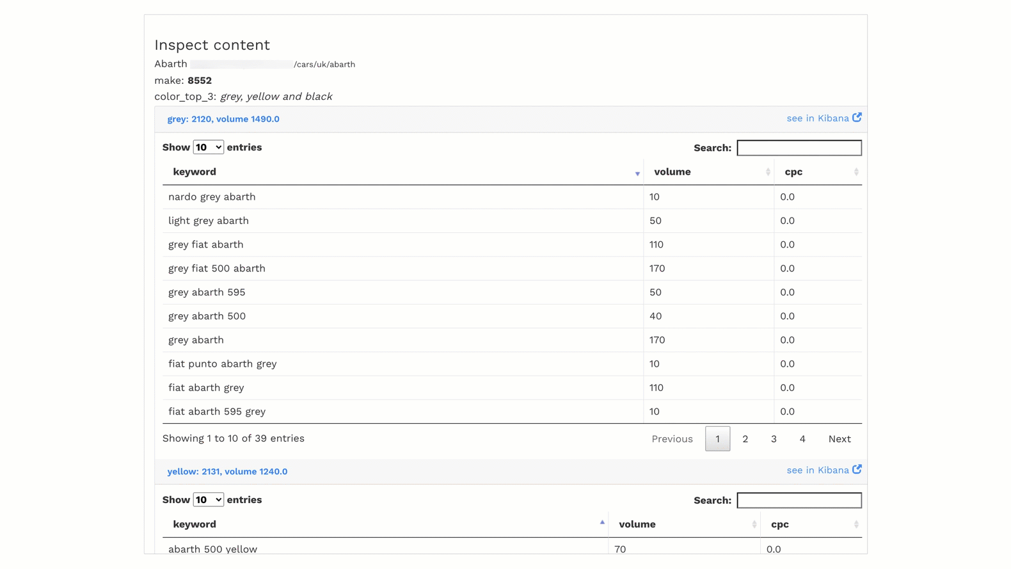Image resolution: width=1011 pixels, height=569 pixels.
Task: Go to Next page in grey table
Action: click(x=840, y=439)
